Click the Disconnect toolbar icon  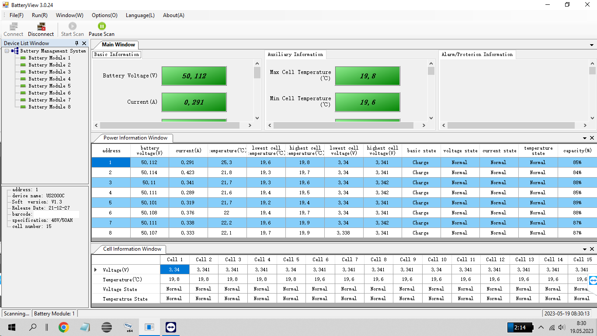click(x=41, y=27)
